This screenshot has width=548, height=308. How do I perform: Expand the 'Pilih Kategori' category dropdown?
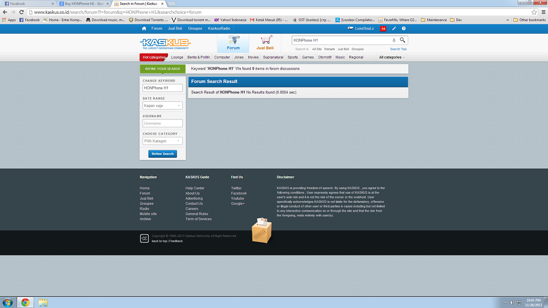(x=163, y=141)
